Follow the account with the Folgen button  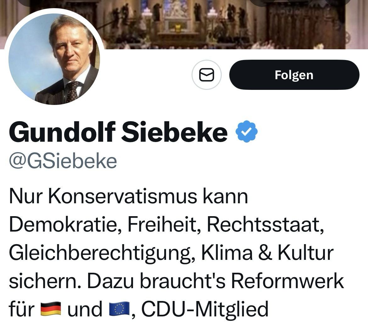tap(294, 75)
